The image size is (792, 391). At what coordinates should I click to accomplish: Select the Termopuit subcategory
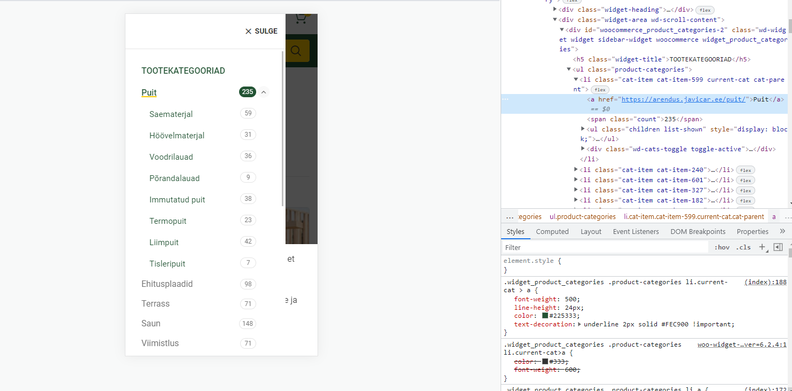point(168,221)
